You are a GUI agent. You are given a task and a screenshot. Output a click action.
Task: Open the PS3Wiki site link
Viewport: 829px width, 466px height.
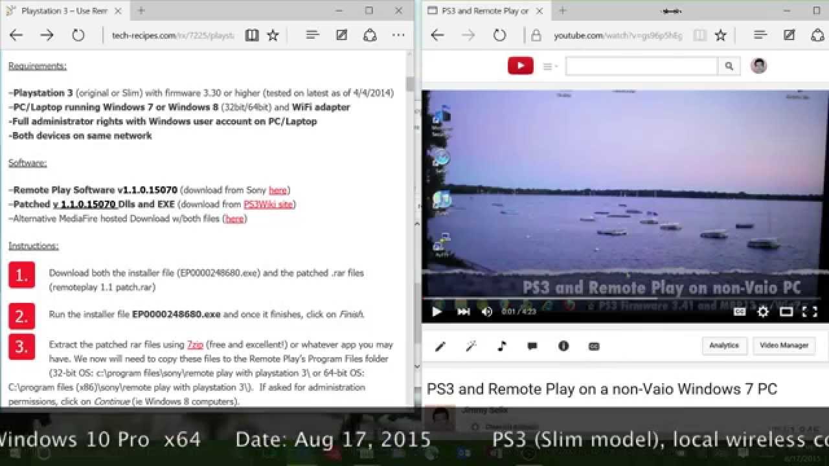pyautogui.click(x=268, y=205)
